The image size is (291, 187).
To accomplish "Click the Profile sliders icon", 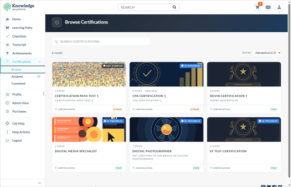I will (7, 94).
